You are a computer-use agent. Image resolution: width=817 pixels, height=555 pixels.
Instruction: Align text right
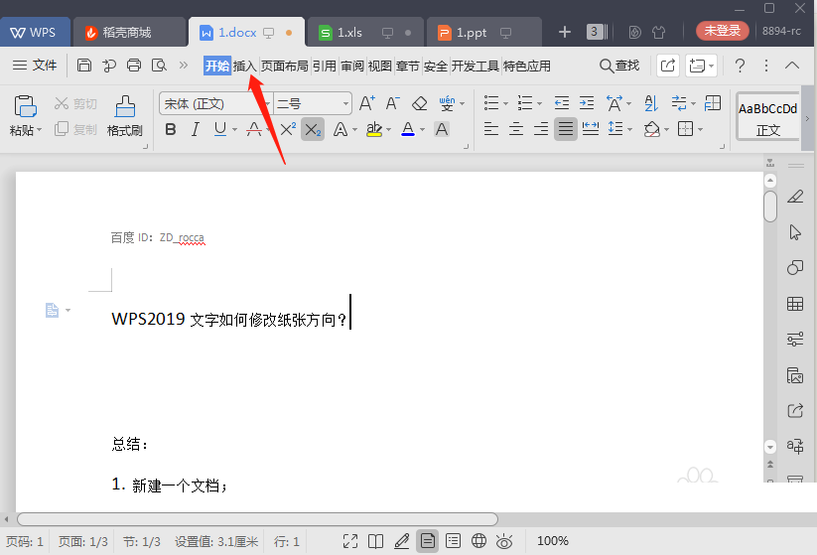coord(541,129)
